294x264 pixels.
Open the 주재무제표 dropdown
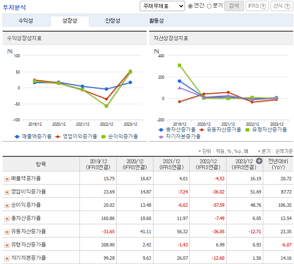[162, 6]
